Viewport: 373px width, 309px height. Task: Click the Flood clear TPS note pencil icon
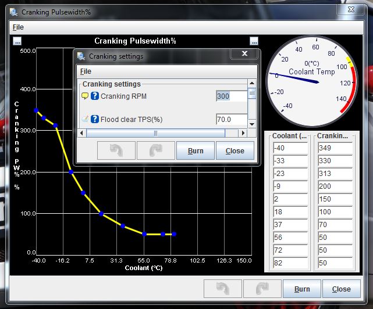point(85,120)
